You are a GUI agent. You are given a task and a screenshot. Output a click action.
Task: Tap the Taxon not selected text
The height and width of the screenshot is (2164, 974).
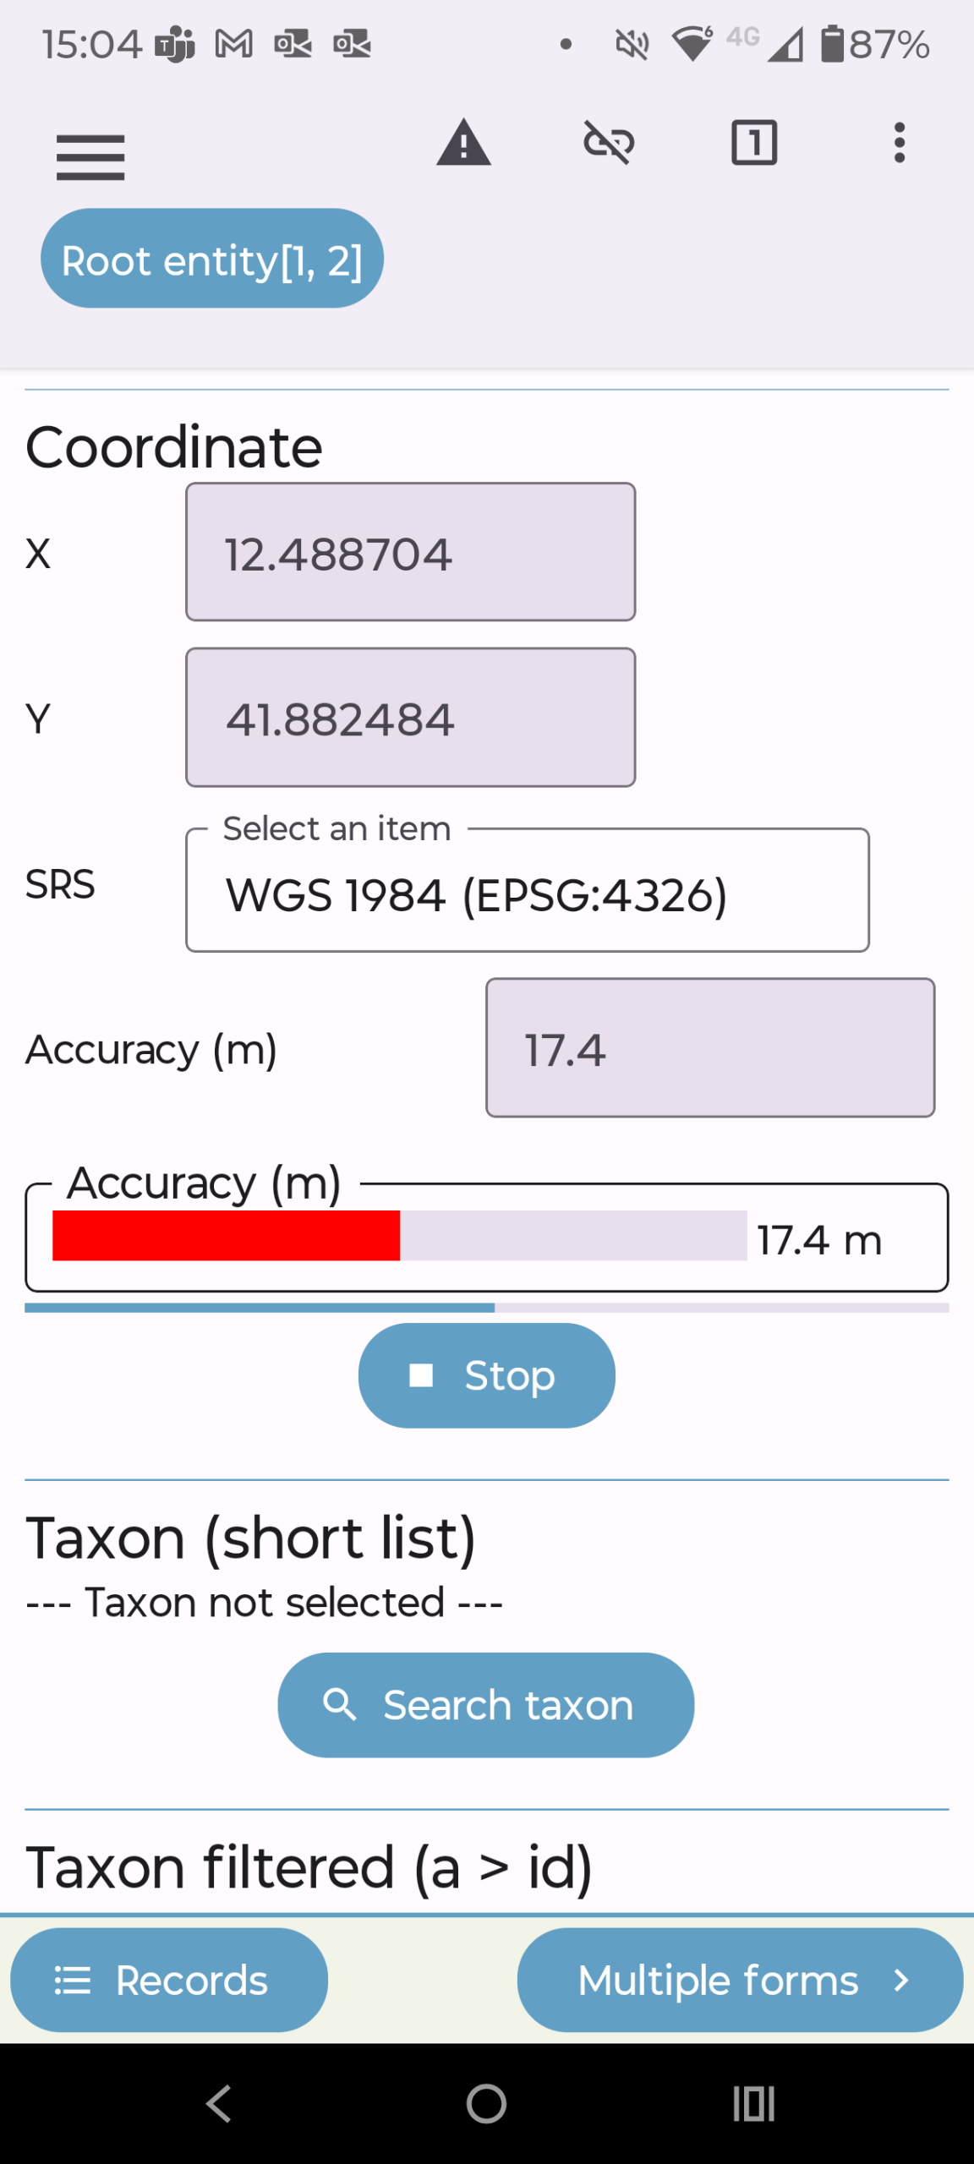[x=265, y=1603]
